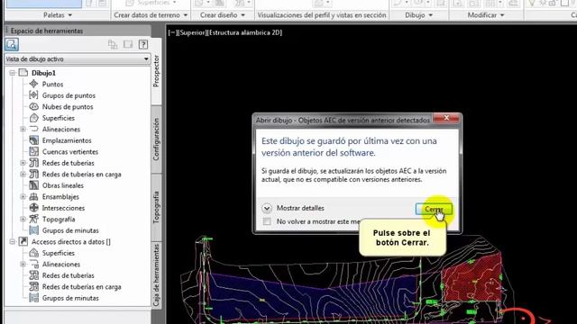Viewport: 577px width, 324px height.
Task: Select Grupos de minutas icon under Dibujo1
Action: tap(34, 230)
